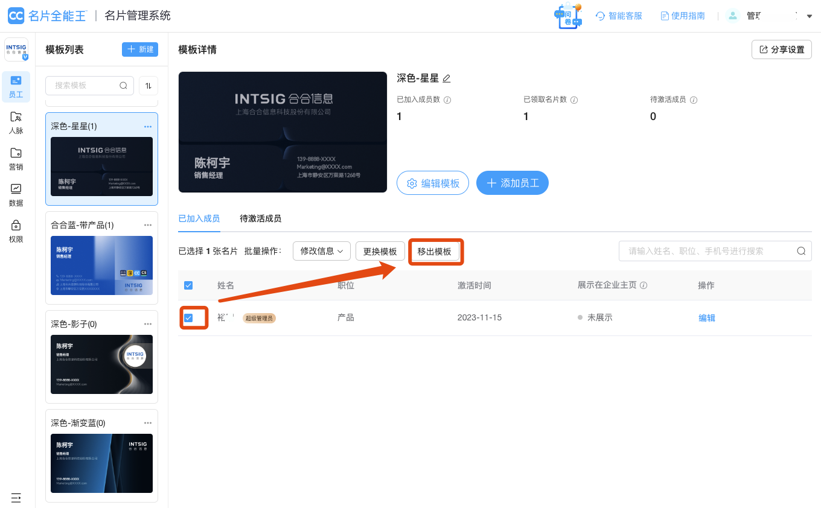Click magnifier icon in member search box
Viewport: 821px width, 508px height.
pos(801,251)
